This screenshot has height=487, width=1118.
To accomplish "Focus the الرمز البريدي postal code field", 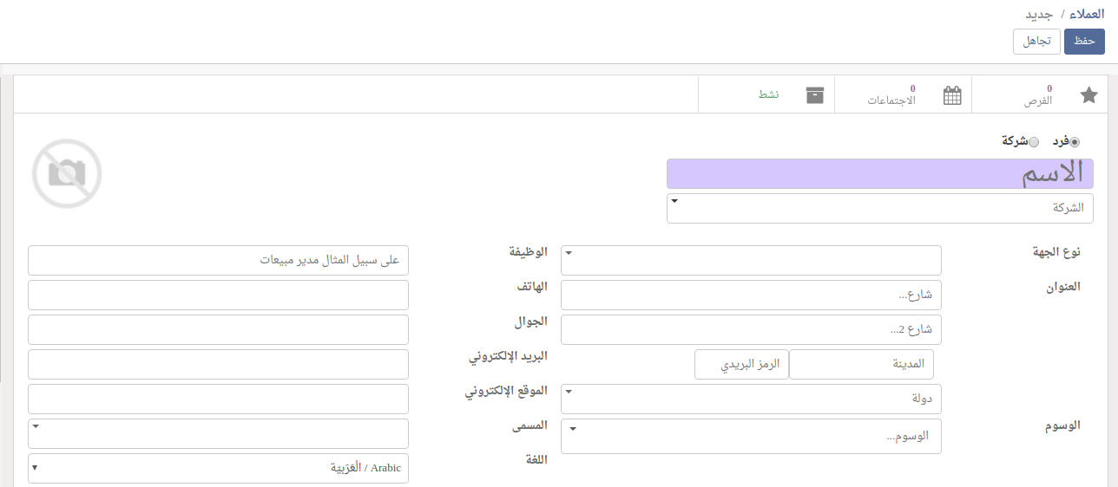I will point(741,365).
